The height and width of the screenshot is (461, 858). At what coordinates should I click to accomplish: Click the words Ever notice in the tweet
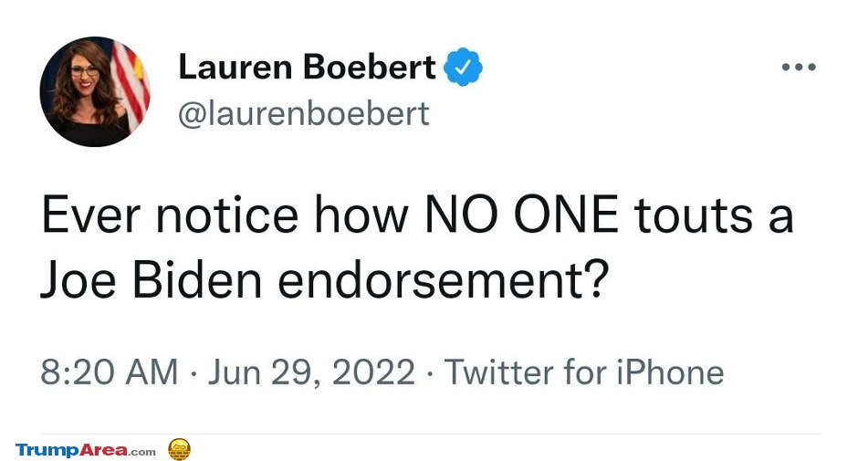point(169,216)
